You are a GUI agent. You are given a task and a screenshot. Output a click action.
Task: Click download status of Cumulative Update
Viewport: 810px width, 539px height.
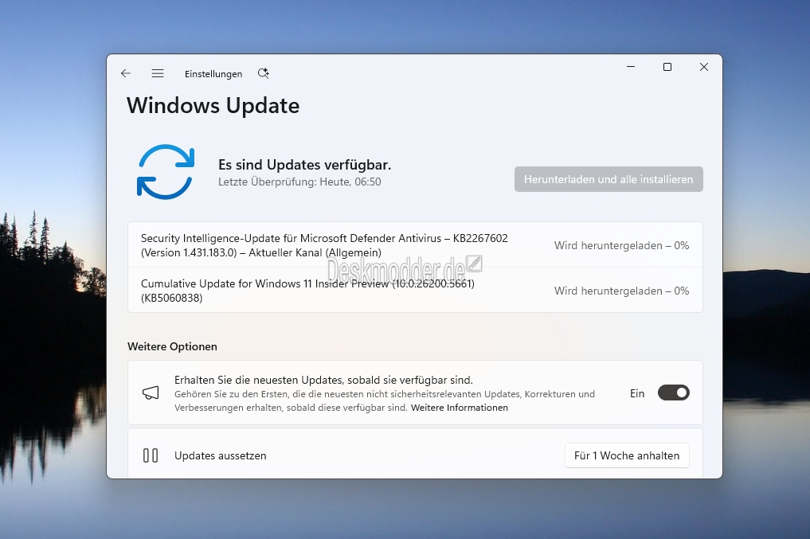[x=621, y=291]
